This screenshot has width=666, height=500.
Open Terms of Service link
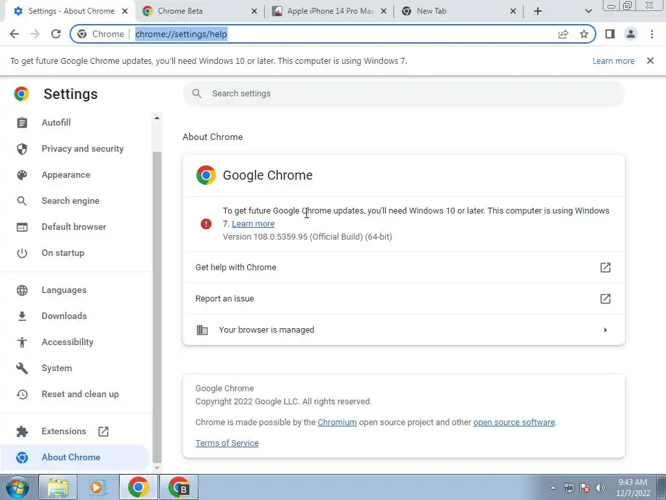click(x=227, y=443)
